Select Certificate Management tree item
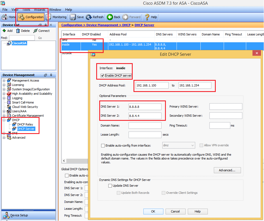264x221 pixels. [28, 116]
